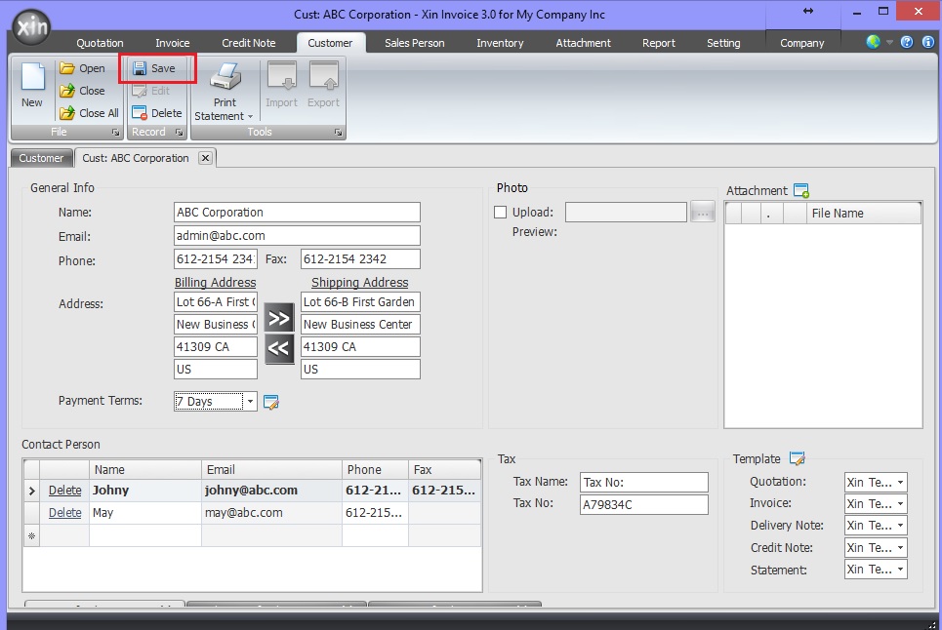The image size is (942, 630).
Task: Click the Phone column header in contacts
Action: coord(375,470)
